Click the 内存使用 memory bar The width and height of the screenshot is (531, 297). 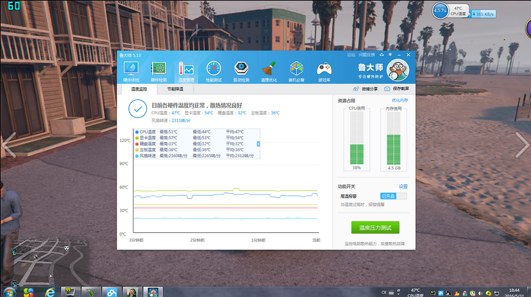point(394,138)
